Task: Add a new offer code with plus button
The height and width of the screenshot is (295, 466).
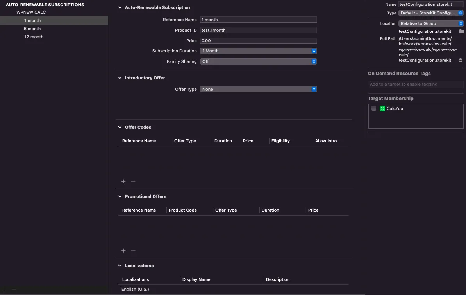Action: [123, 182]
